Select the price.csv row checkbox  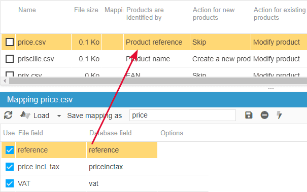coord(10,42)
